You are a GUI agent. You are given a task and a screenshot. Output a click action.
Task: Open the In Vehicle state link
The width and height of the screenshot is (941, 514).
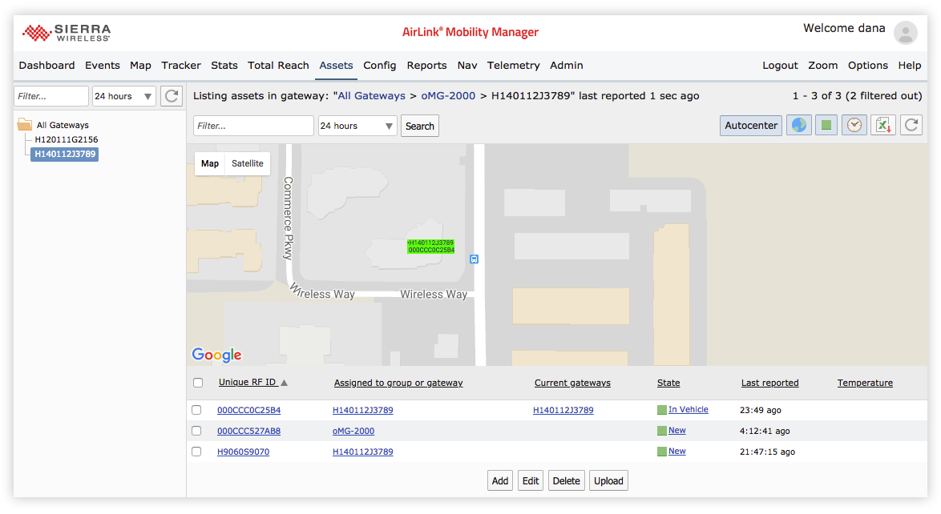pos(689,410)
